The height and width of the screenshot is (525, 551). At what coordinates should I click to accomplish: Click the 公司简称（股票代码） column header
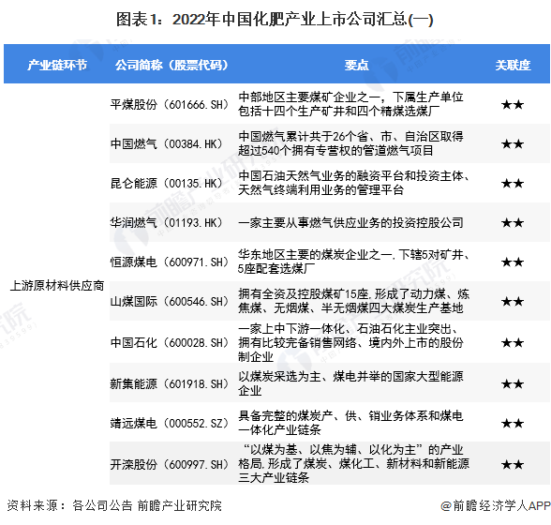point(171,65)
